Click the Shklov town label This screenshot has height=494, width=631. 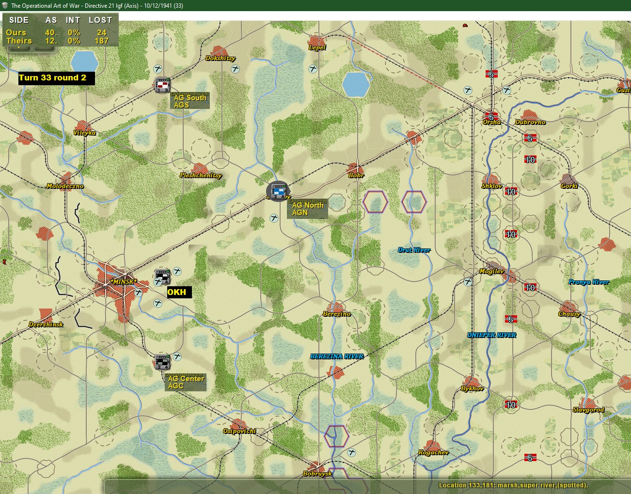[x=492, y=186]
